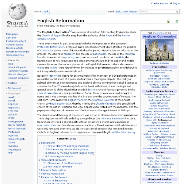The image size is (184, 184).
Task: Click the Canterbury Cathedral photo thumbnail
Action: coord(159,50)
